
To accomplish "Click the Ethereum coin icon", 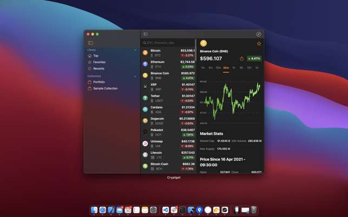I will pos(145,64).
